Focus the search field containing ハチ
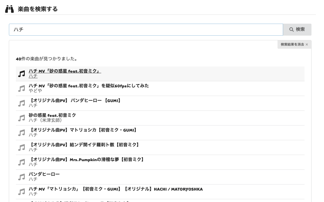 (x=146, y=29)
